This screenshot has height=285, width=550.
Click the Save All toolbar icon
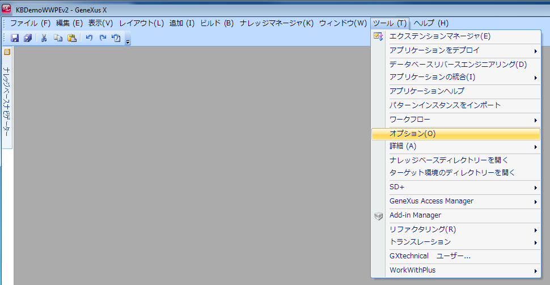coord(27,38)
